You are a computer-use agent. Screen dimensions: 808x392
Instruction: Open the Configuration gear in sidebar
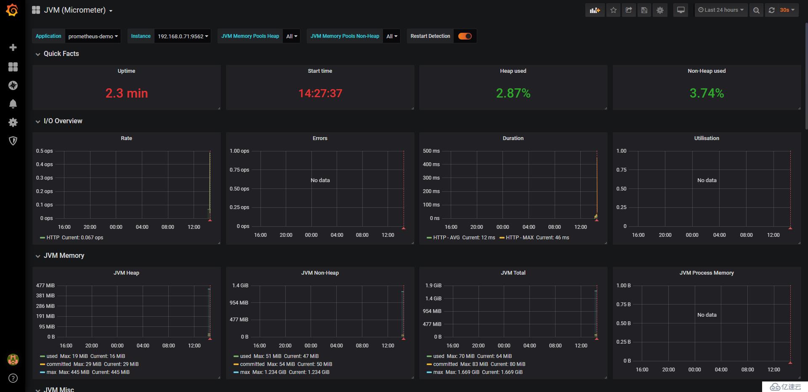pyautogui.click(x=13, y=122)
